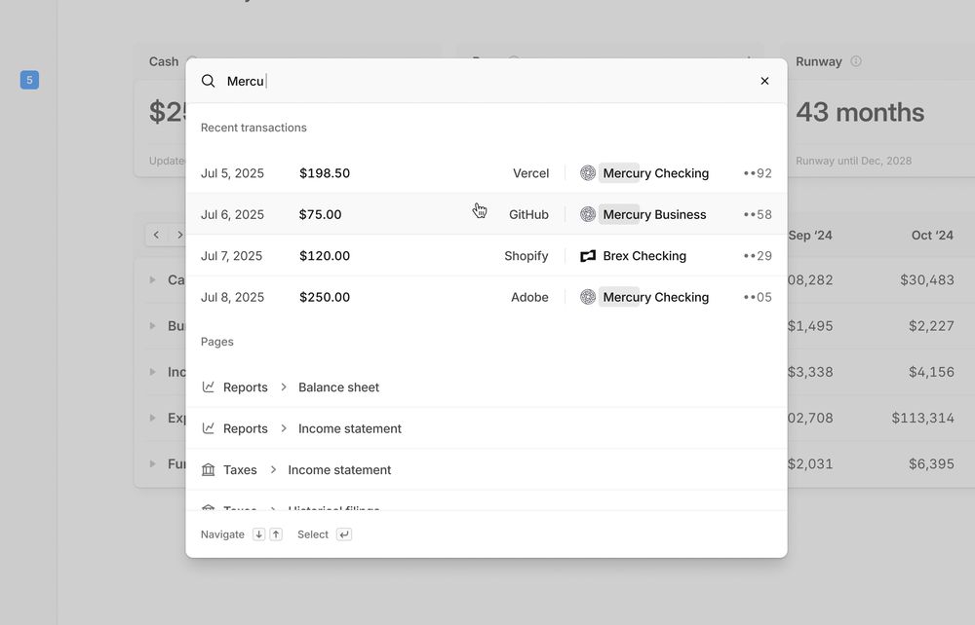The image size is (975, 625).
Task: Click info icon next to Runway
Action: [856, 60]
